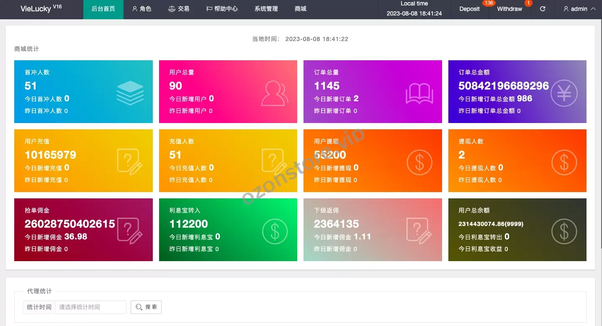
Task: Click the open book icon on 订单总量 card
Action: tap(419, 93)
